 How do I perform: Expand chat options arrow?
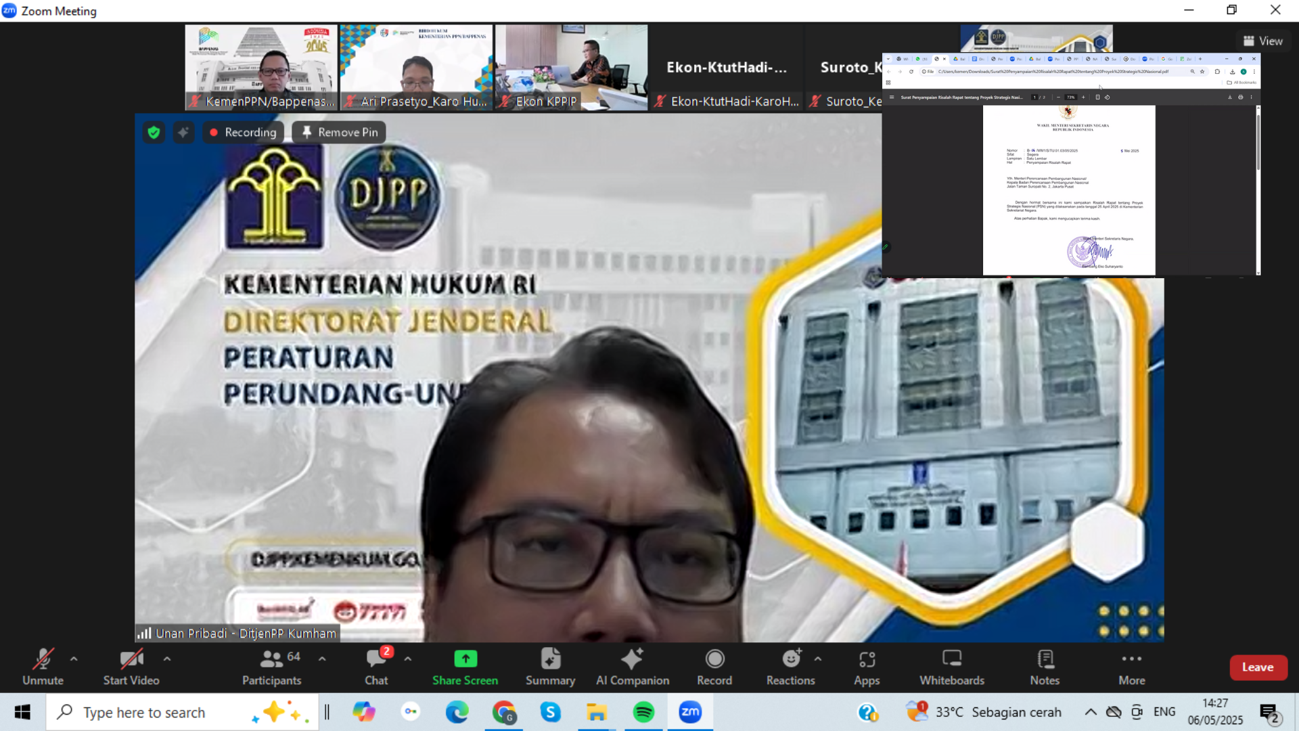click(408, 659)
